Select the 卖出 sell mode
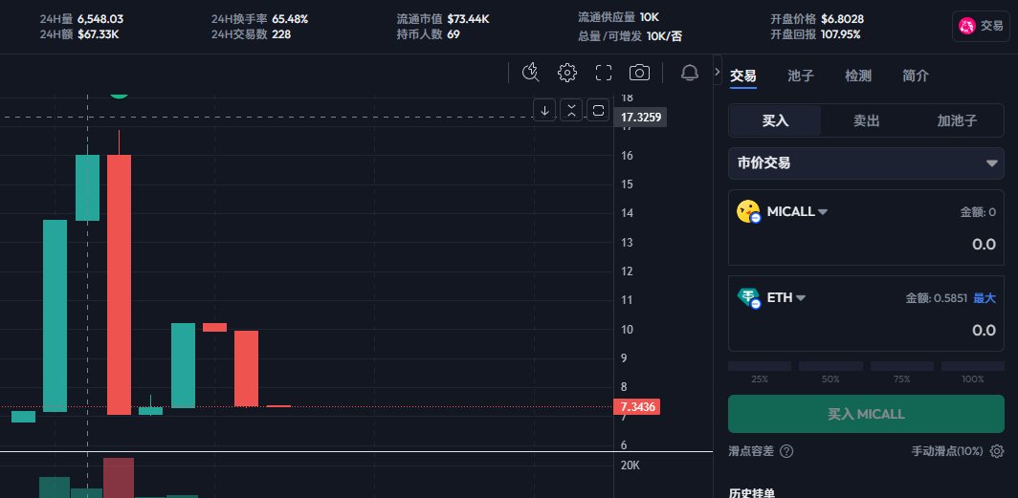The width and height of the screenshot is (1018, 498). (866, 120)
